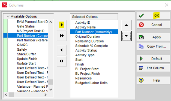Click the P6 application icon in title bar
Screen dimensions: 171x101
pos(5,5)
